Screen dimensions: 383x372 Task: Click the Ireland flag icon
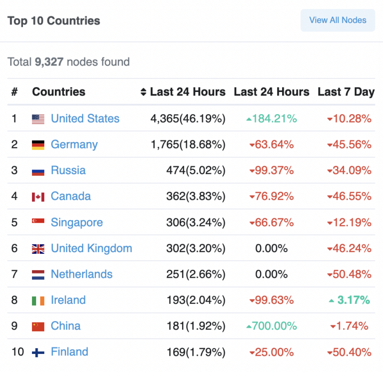click(38, 301)
